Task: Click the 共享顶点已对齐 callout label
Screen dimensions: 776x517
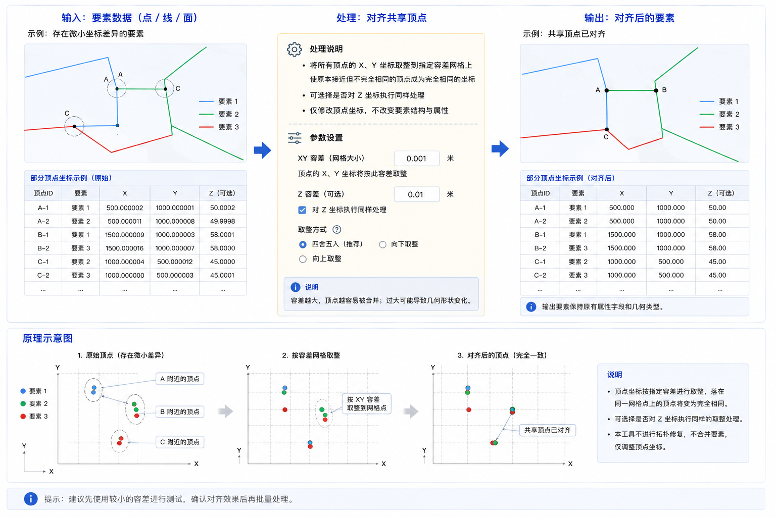Action: pos(548,430)
